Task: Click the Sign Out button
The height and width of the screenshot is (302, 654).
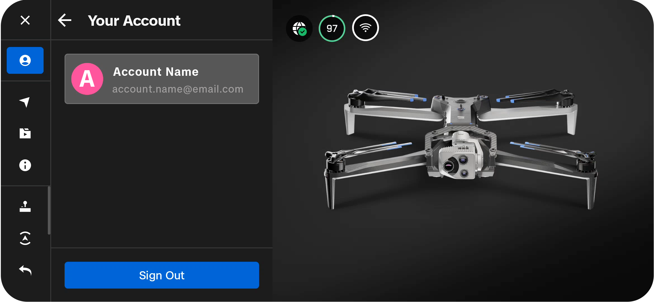Action: click(x=162, y=275)
